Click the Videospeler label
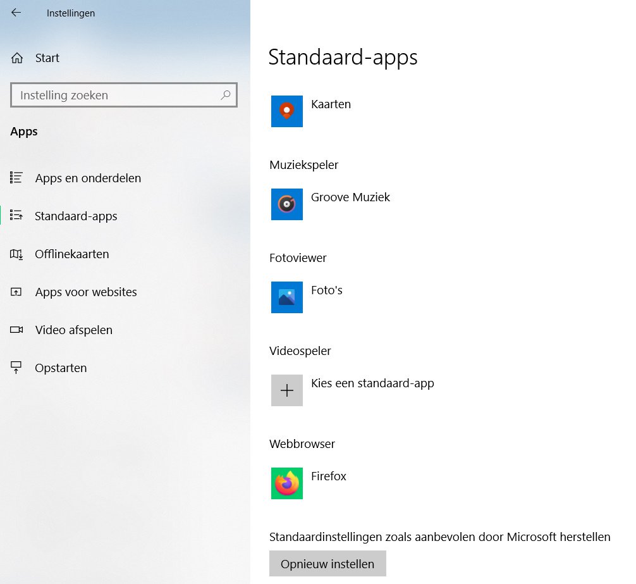This screenshot has width=636, height=584. coord(300,351)
